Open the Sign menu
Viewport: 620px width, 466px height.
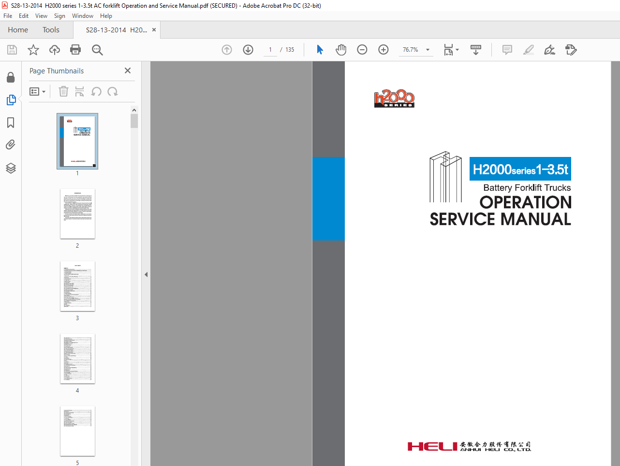pos(59,16)
